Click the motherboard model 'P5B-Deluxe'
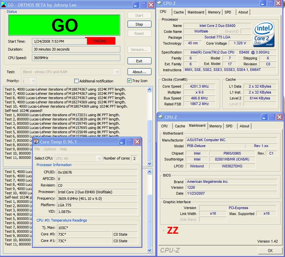The image size is (285, 257). (x=215, y=146)
